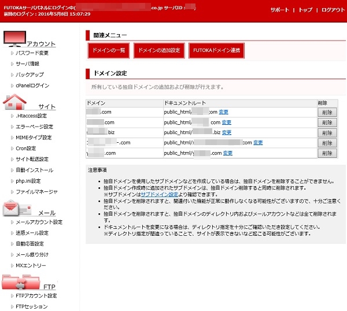Click FUTOKAドメイン連携 button
The width and height of the screenshot is (347, 311).
pyautogui.click(x=216, y=51)
